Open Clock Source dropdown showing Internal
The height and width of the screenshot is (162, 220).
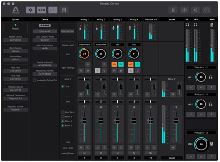pyautogui.click(x=16, y=51)
